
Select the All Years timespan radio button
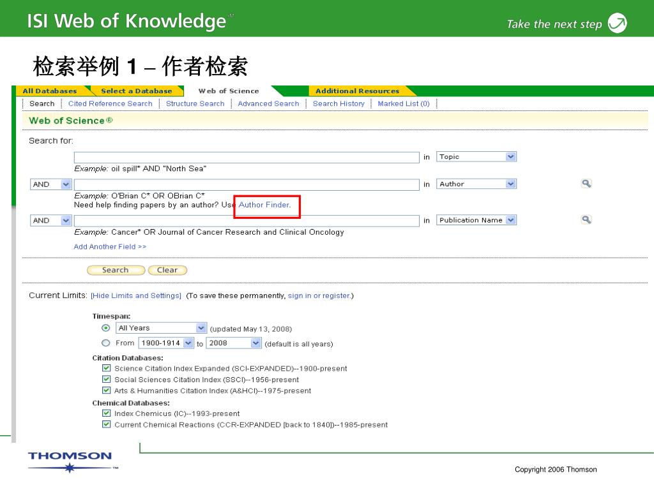pyautogui.click(x=106, y=328)
